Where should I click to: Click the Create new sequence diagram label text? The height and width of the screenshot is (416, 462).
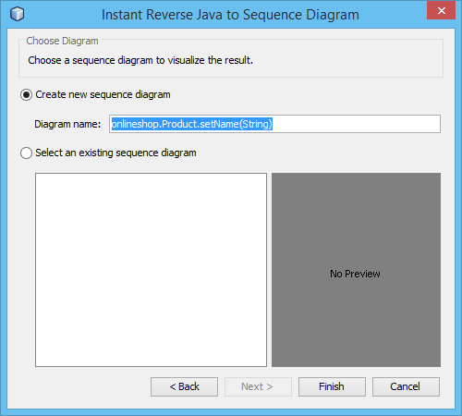click(103, 94)
